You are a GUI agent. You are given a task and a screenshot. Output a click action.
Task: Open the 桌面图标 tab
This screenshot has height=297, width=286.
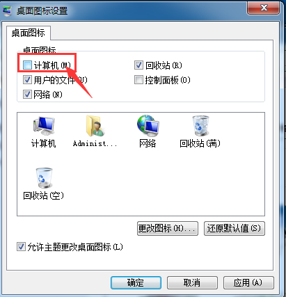click(x=29, y=33)
